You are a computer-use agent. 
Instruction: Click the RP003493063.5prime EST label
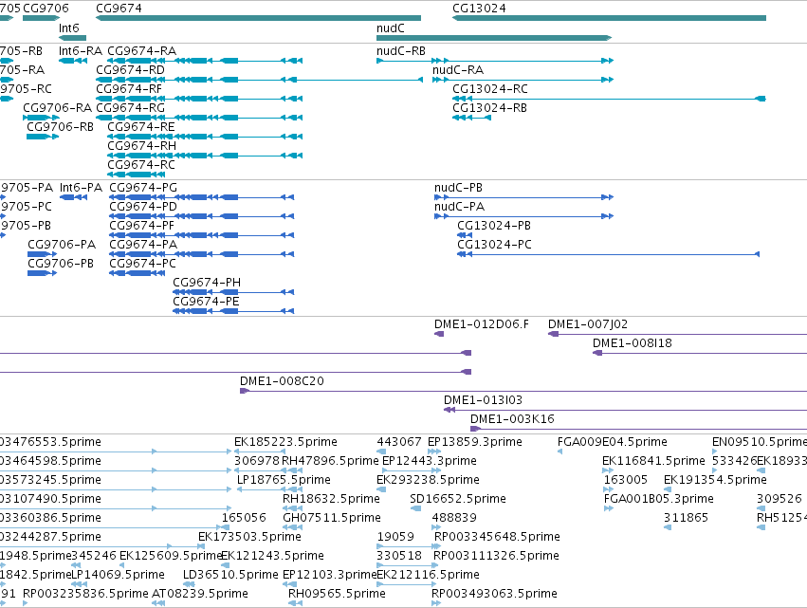click(x=494, y=594)
